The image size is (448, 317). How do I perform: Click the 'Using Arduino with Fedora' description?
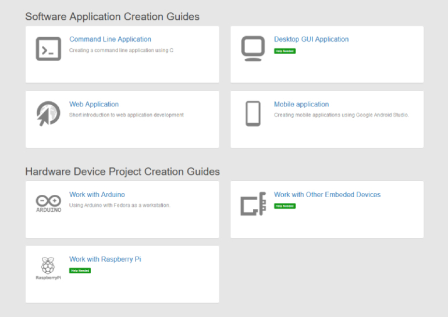119,205
